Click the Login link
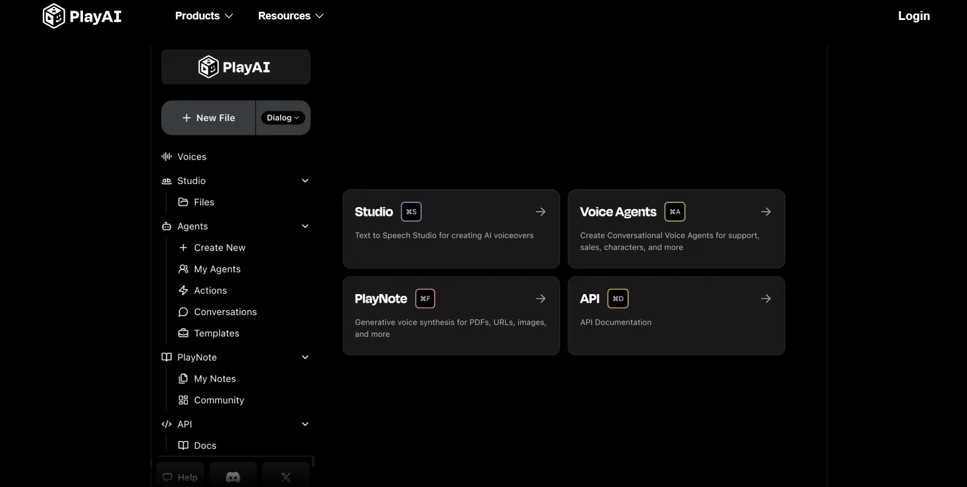Screen dimensions: 967x487 [x=913, y=16]
